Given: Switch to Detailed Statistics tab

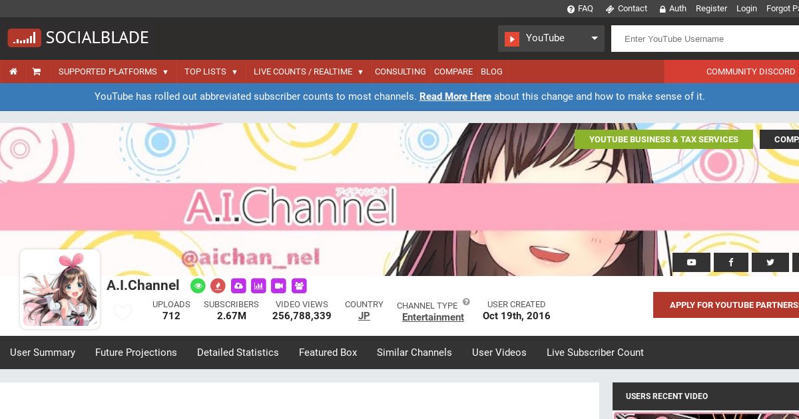Looking at the screenshot, I should coord(238,352).
